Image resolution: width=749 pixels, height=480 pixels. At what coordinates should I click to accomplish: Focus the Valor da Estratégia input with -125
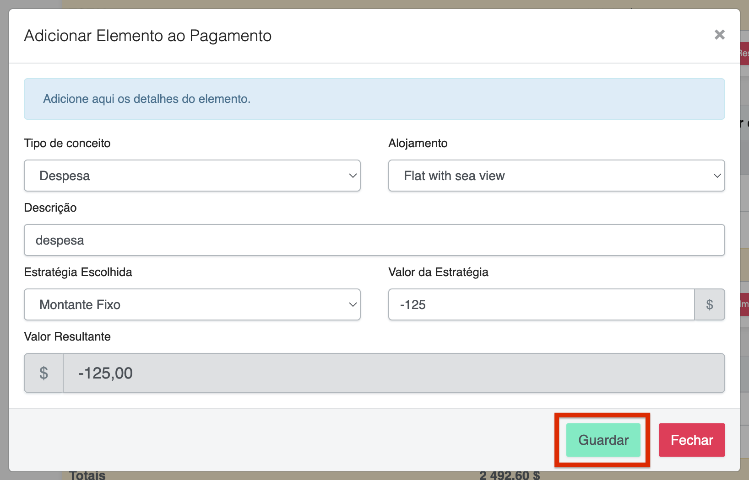pos(541,304)
